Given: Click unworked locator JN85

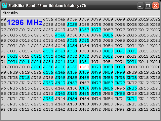Looking at the screenshot, I should coord(108,93).
